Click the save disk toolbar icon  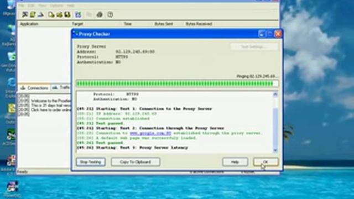tap(67, 15)
